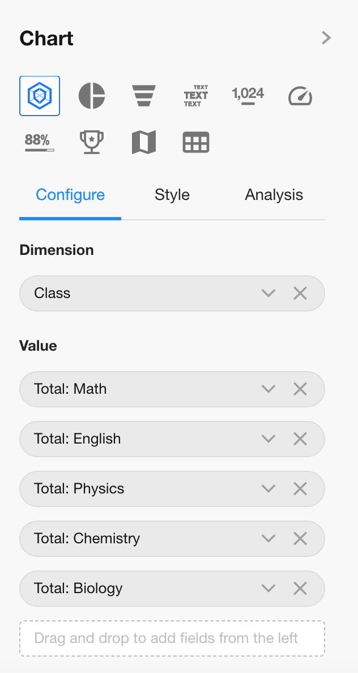Choose the funnel chart icon

pos(144,96)
